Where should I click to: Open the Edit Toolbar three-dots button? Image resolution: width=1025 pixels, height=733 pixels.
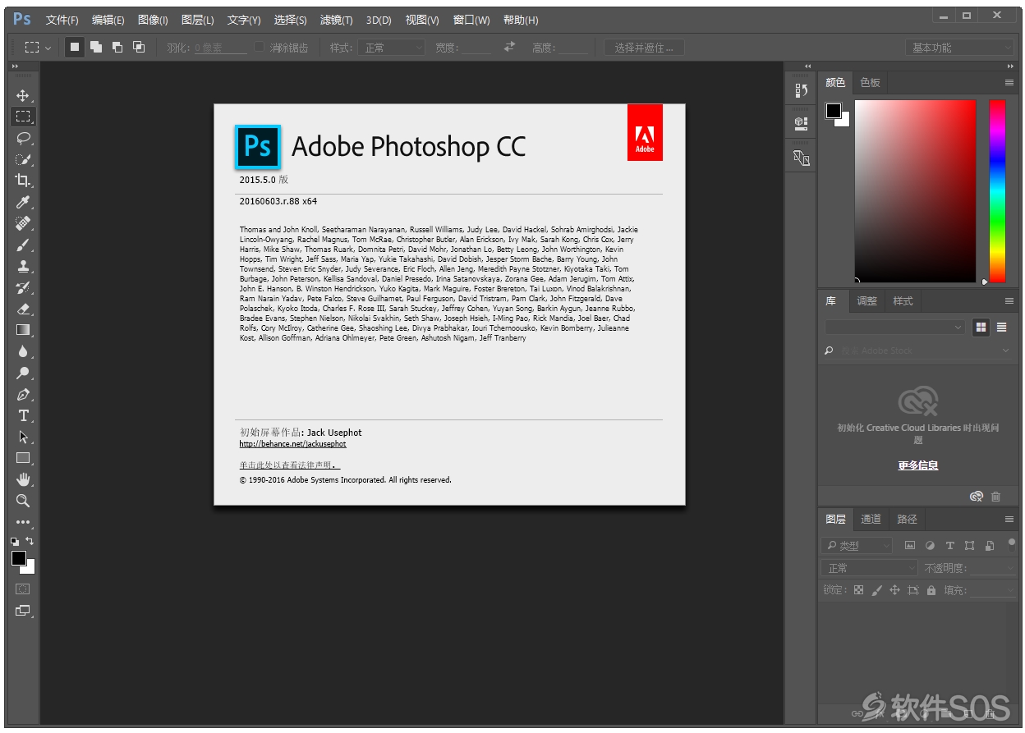pos(23,522)
